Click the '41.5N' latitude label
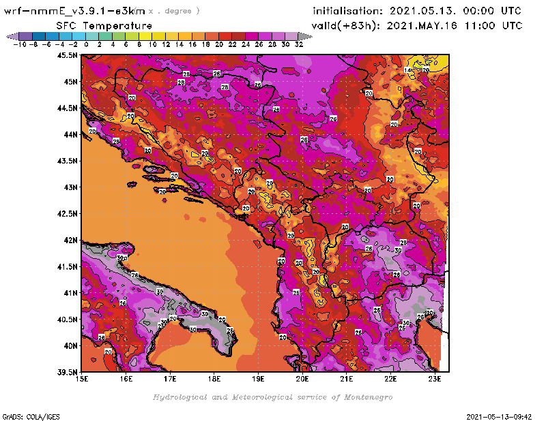This screenshot has width=546, height=421. tap(67, 266)
